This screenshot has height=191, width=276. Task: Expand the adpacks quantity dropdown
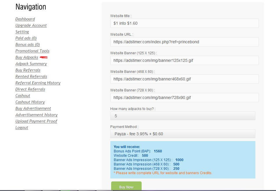[183, 116]
